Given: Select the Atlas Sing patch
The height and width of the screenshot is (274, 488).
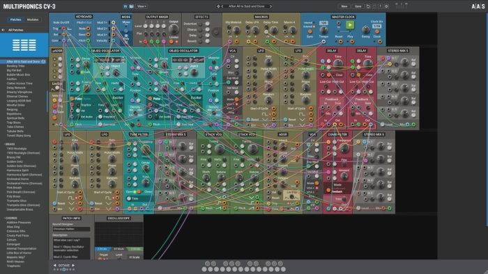Looking at the screenshot, I should coord(13,227).
